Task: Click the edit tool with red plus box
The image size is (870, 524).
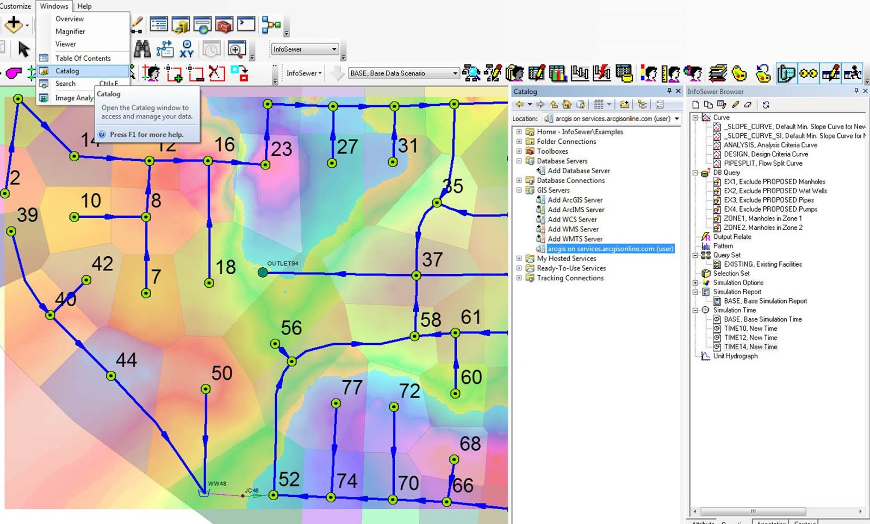Action: click(173, 73)
